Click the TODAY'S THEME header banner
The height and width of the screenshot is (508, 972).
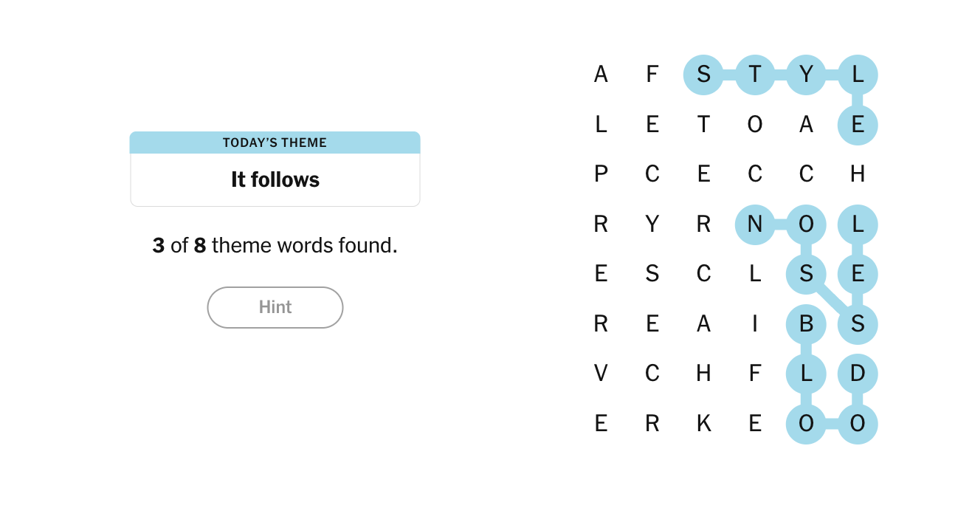tap(275, 143)
